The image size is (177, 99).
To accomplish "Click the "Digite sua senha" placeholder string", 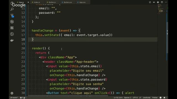I will tap(87, 84).
